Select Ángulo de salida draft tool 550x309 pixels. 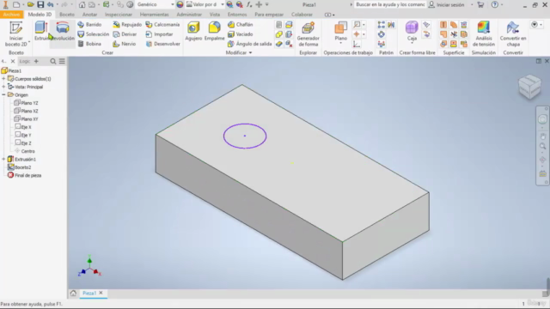250,44
